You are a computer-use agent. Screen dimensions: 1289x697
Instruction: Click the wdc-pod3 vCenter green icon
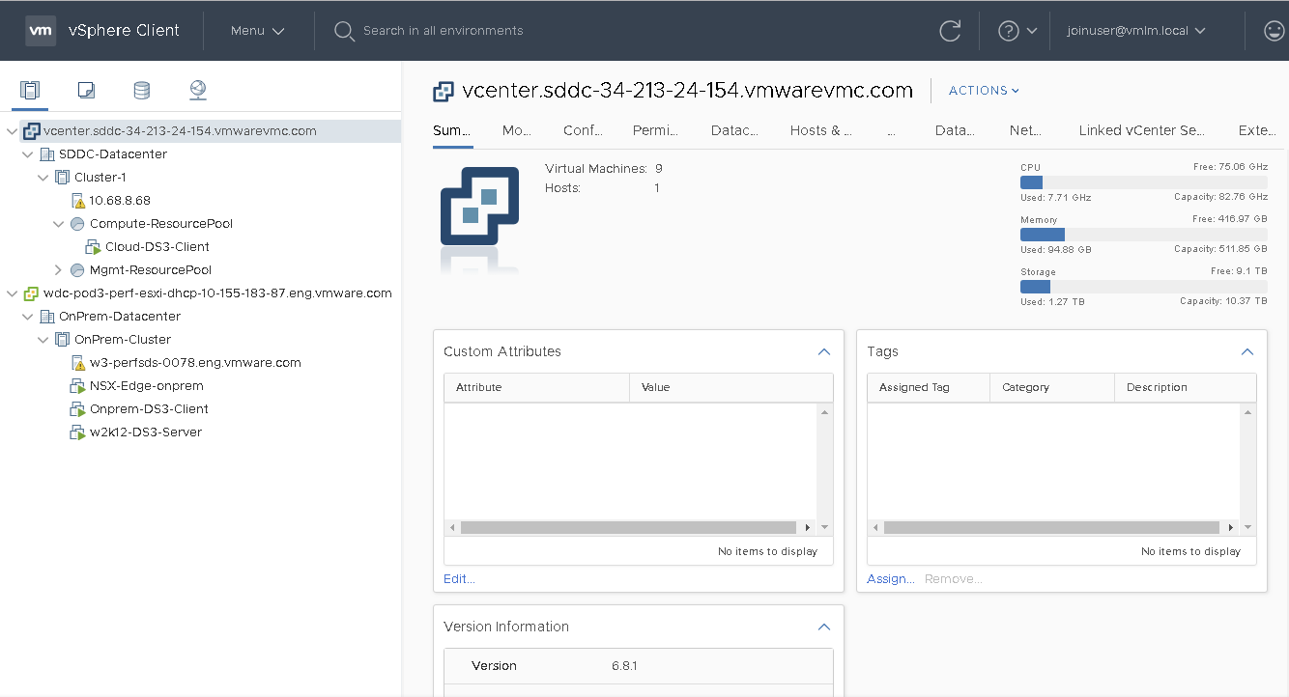[31, 293]
